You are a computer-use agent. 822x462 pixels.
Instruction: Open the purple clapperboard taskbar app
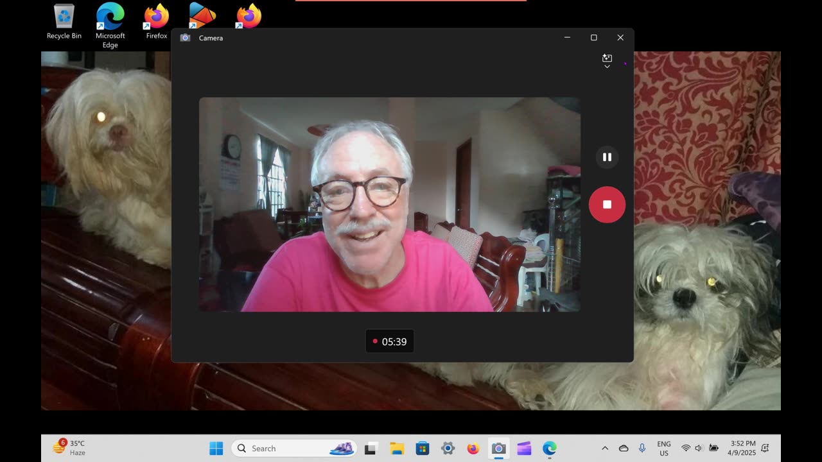coord(524,449)
